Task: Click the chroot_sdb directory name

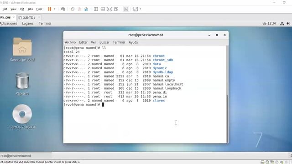Action: 163,60
